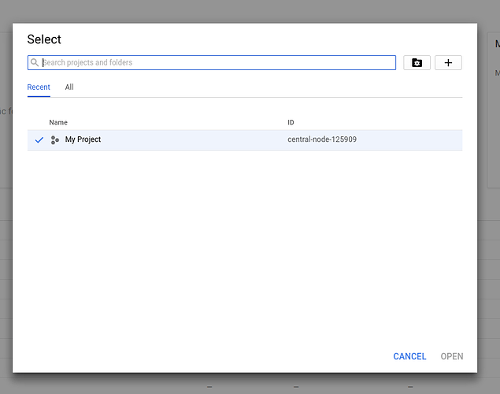The height and width of the screenshot is (394, 500).
Task: Click the project ID central-node-125909
Action: tap(322, 139)
